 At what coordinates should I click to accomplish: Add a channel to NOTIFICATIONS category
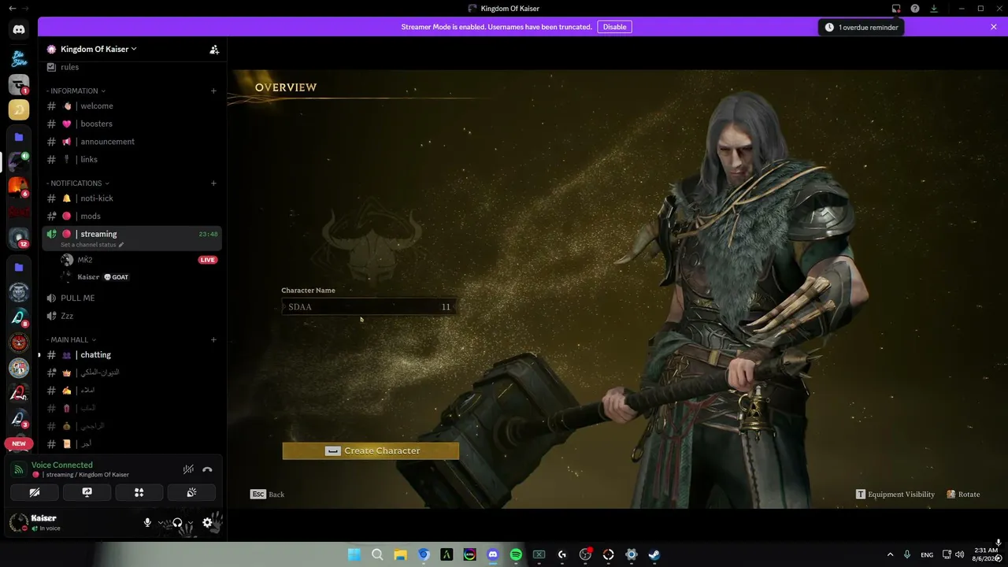click(213, 183)
